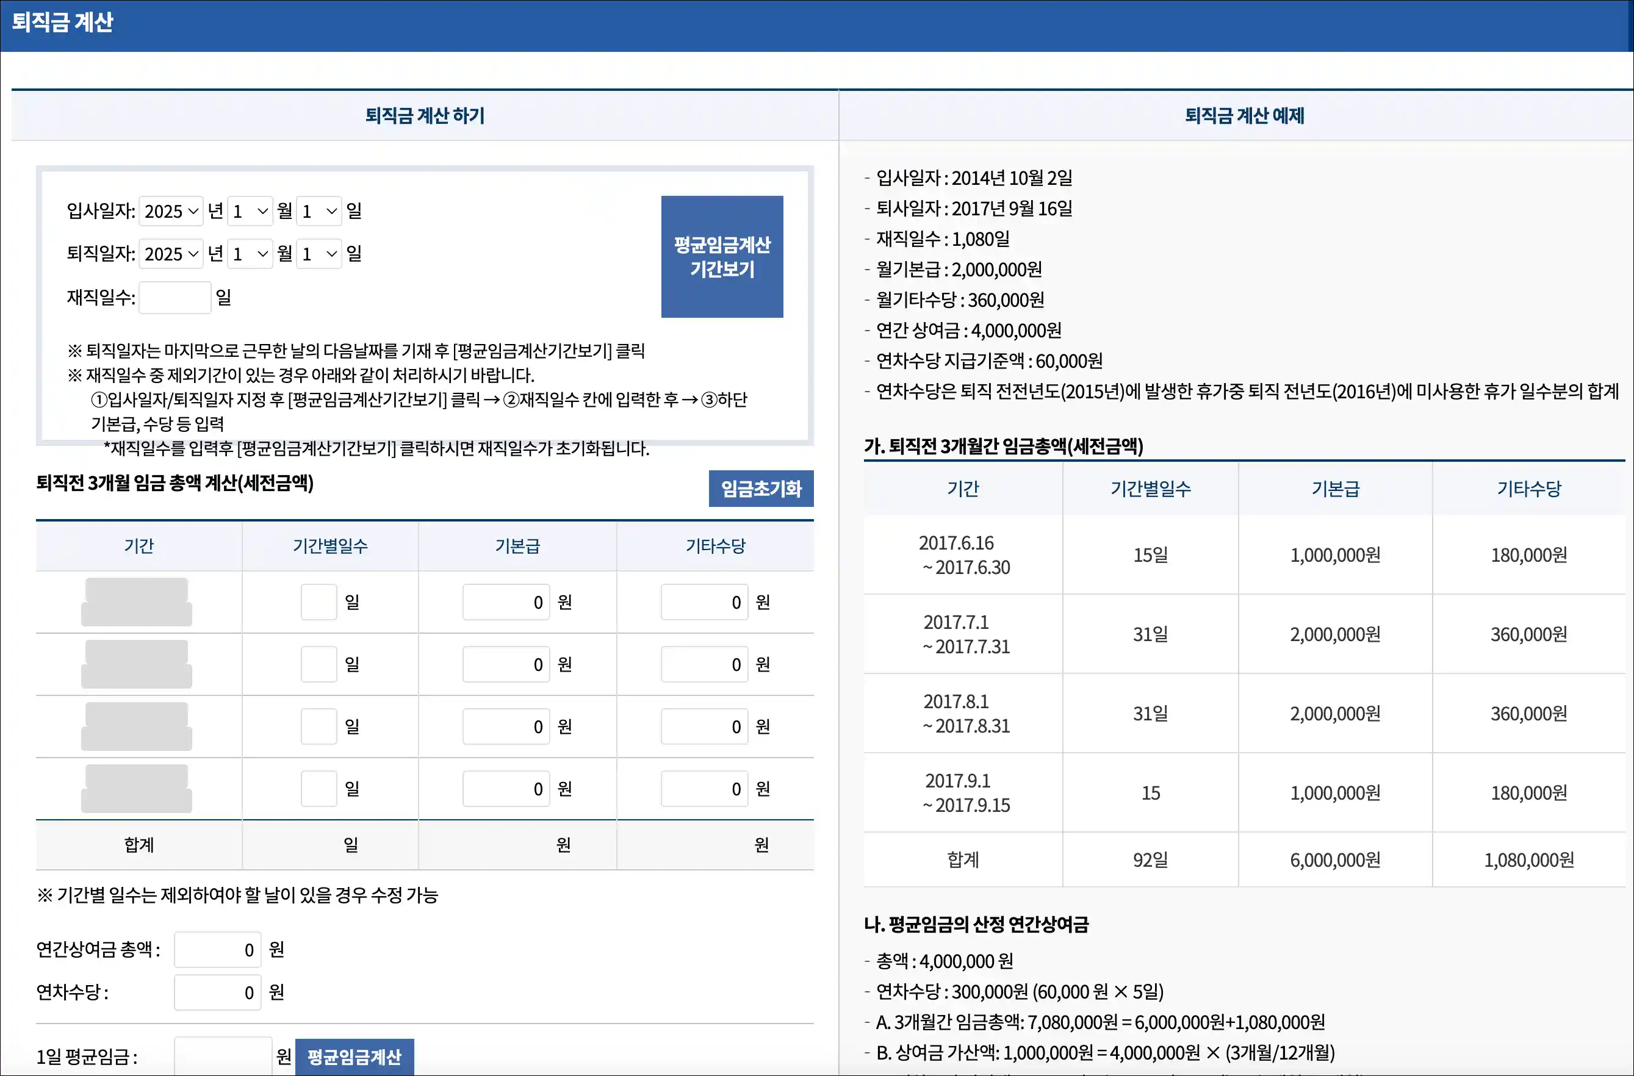Screen dimensions: 1634x1076
Task: Click the 평균임금계산 기간보기 button
Action: [x=722, y=257]
